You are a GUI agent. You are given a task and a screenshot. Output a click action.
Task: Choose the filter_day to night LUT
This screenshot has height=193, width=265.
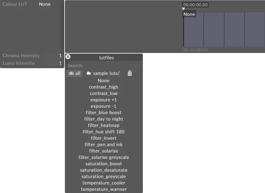pyautogui.click(x=104, y=119)
